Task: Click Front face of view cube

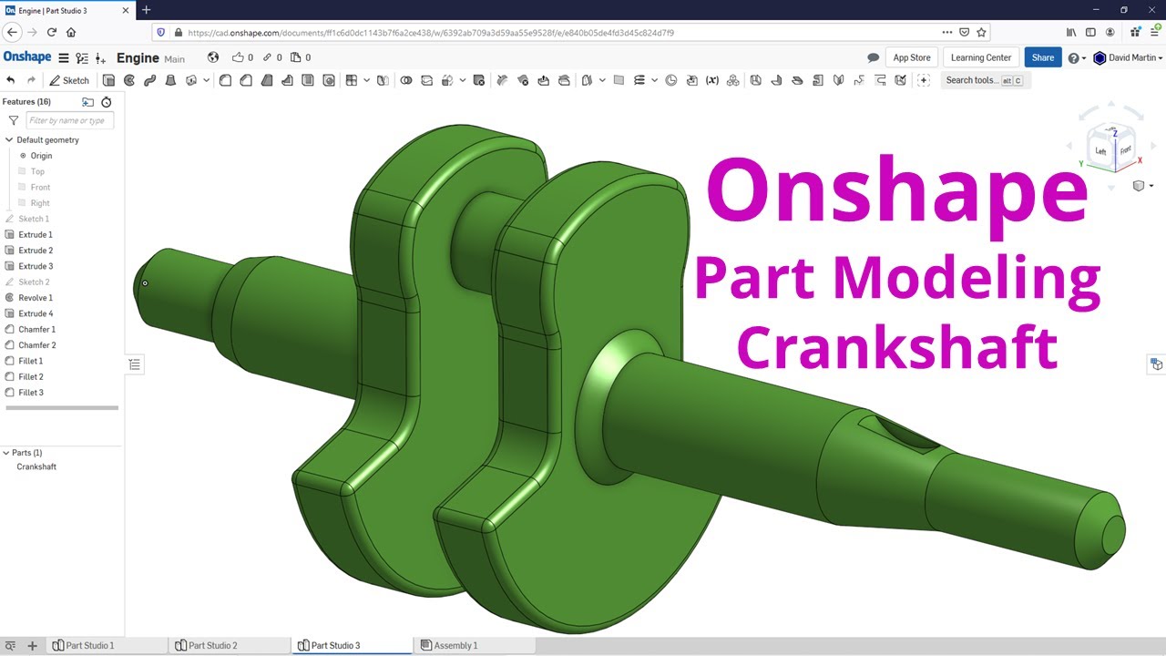Action: pos(1125,150)
